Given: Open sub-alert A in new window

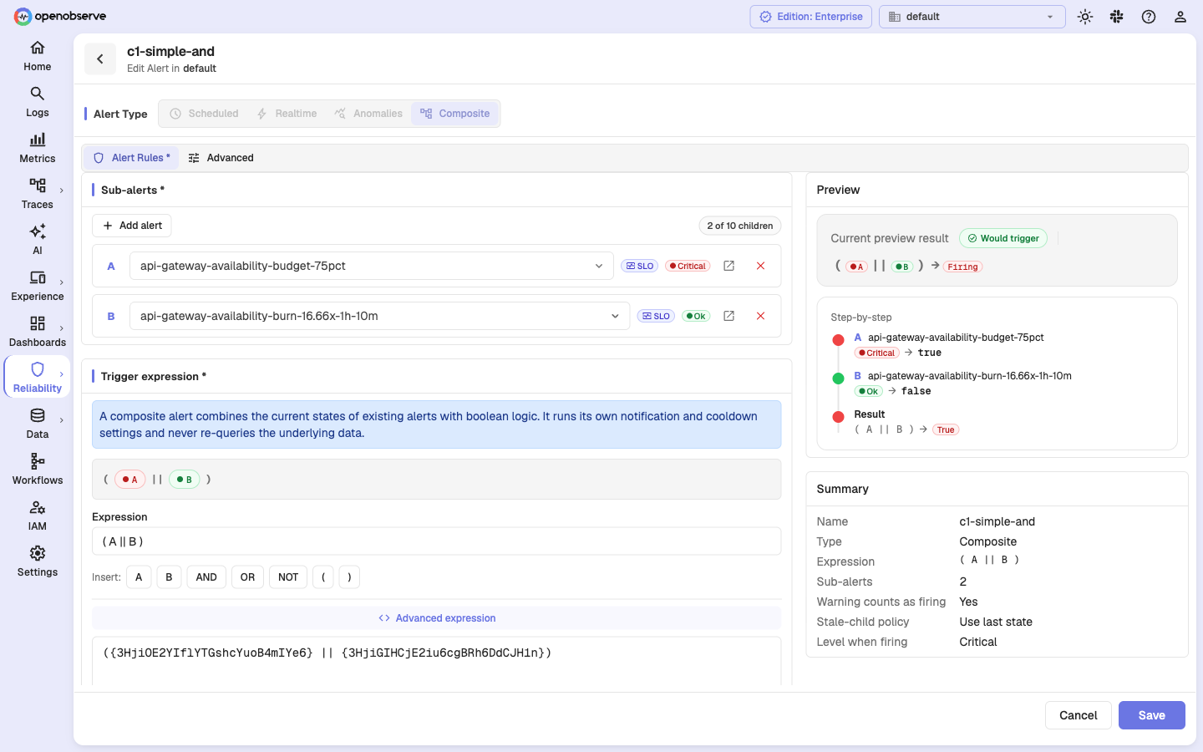Looking at the screenshot, I should [728, 266].
